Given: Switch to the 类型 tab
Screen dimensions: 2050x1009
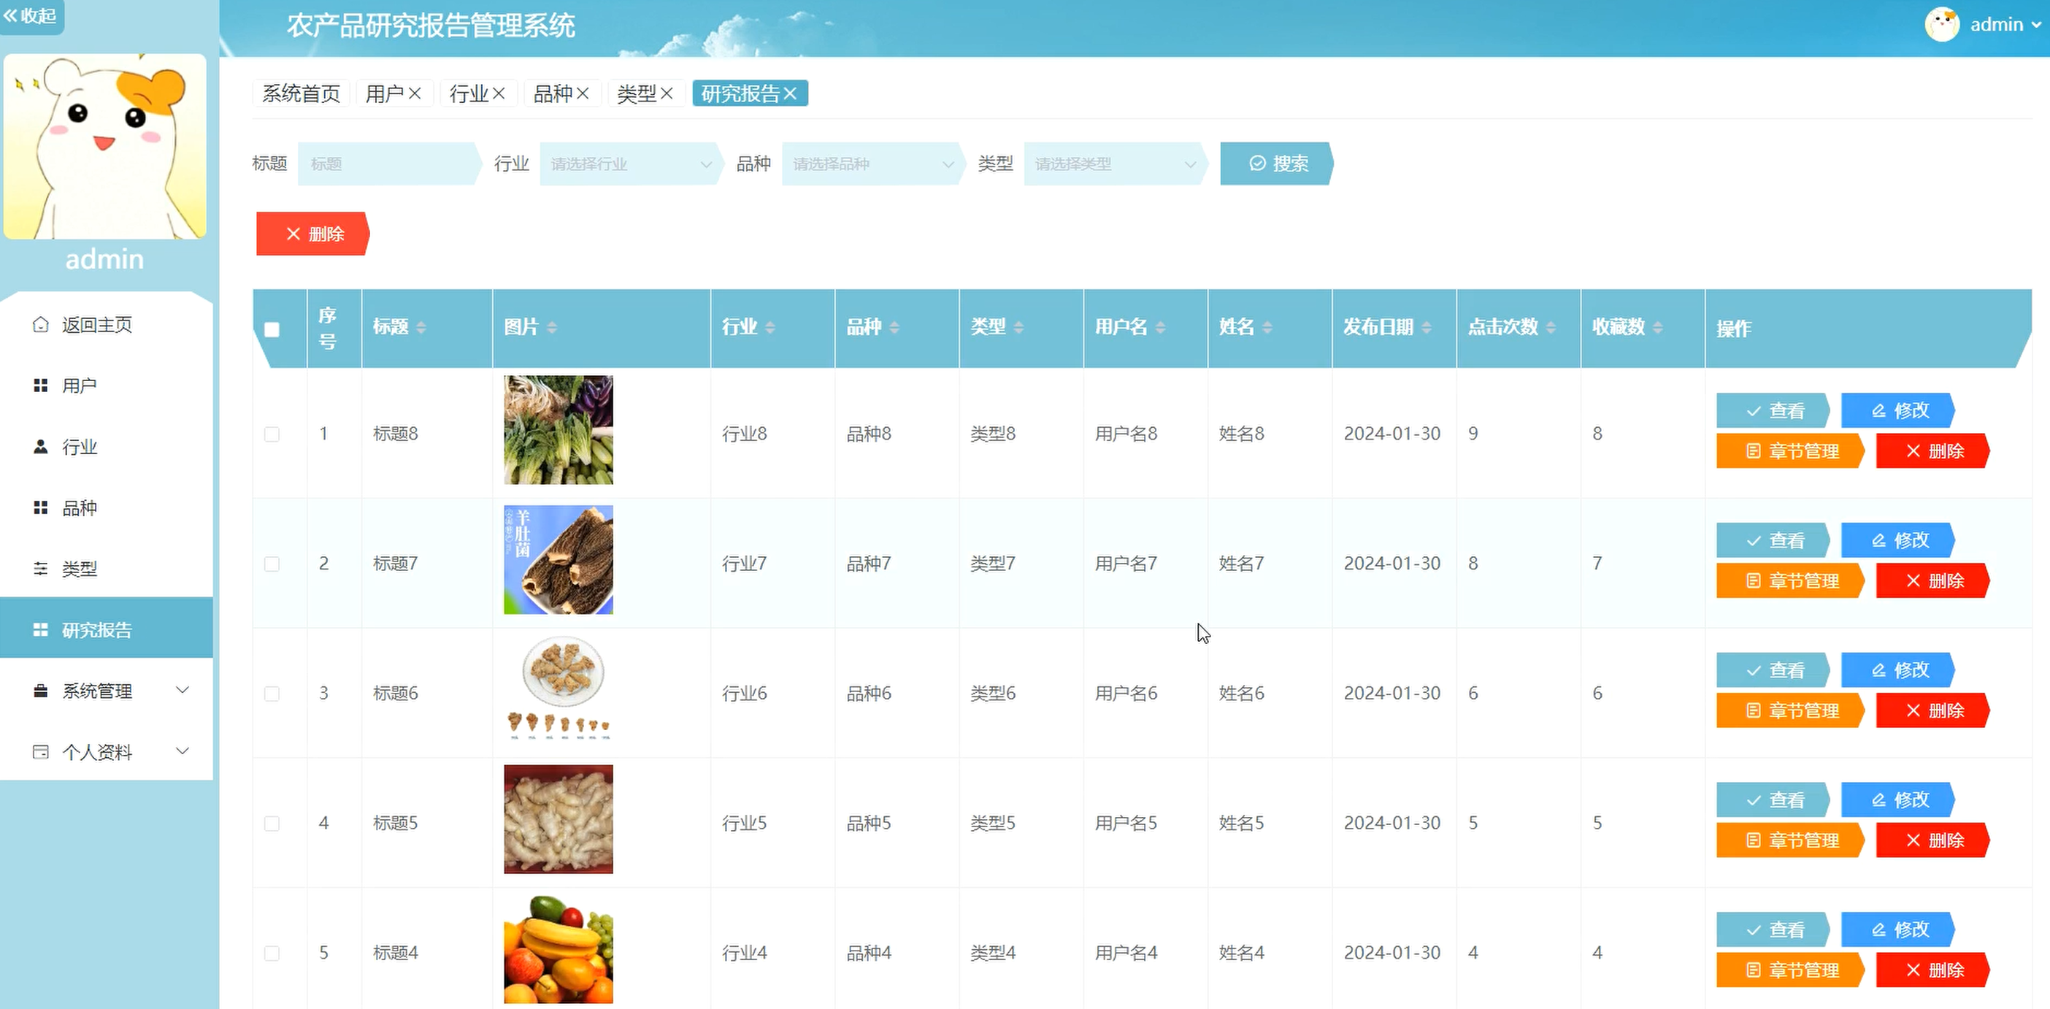Looking at the screenshot, I should [x=637, y=93].
